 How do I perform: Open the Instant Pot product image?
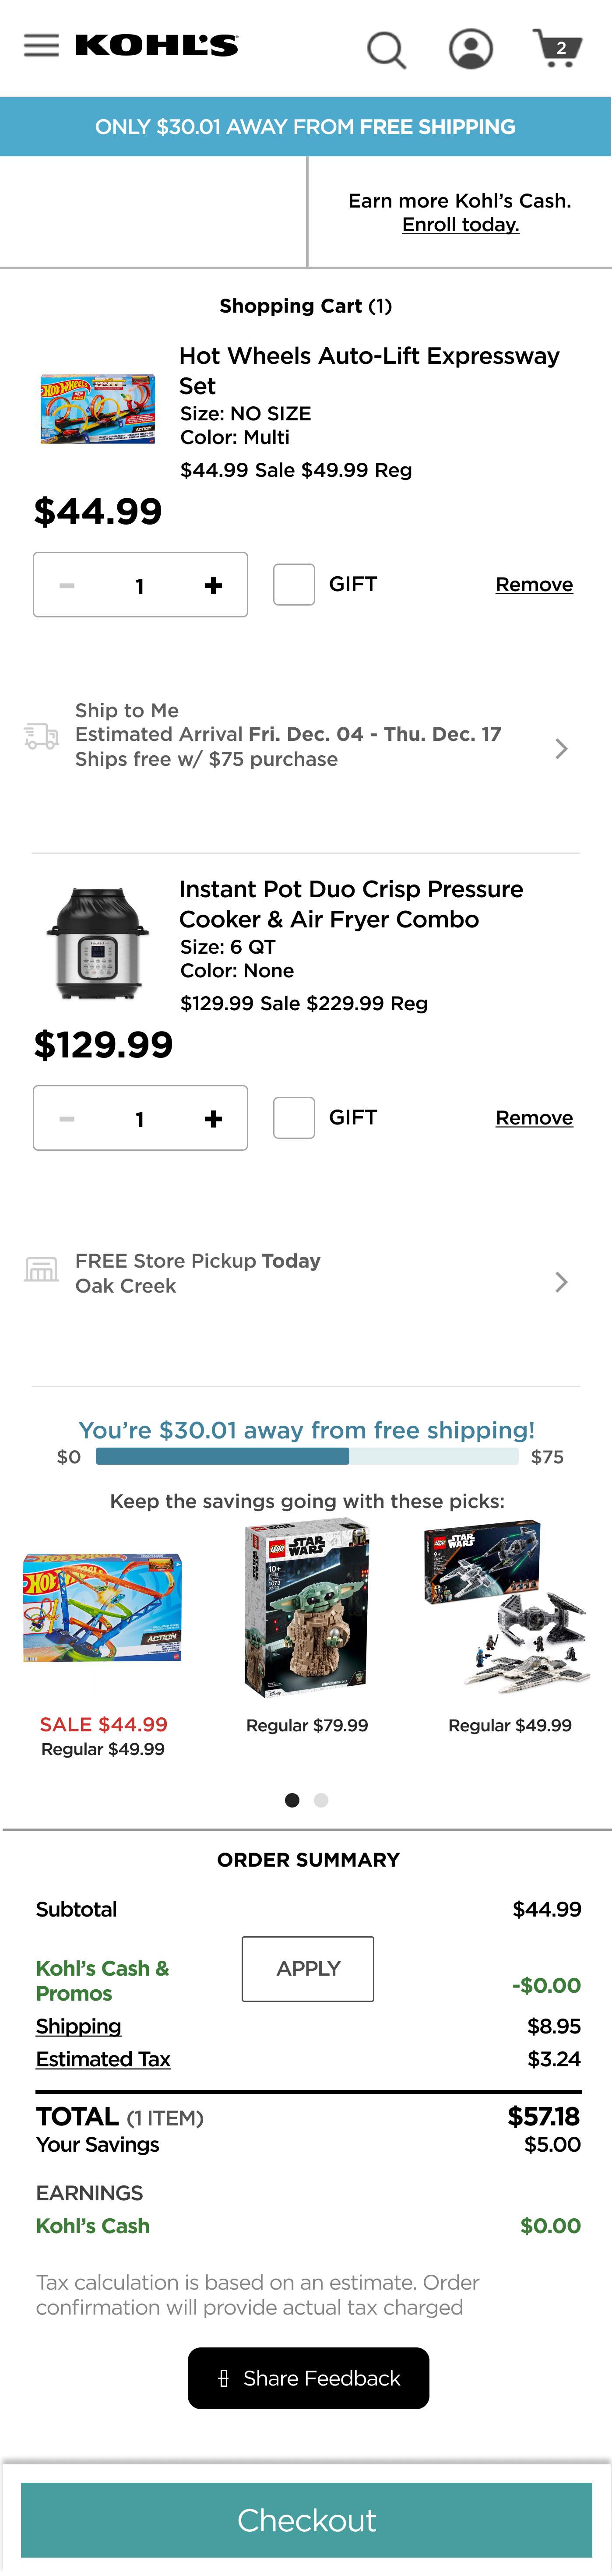97,944
